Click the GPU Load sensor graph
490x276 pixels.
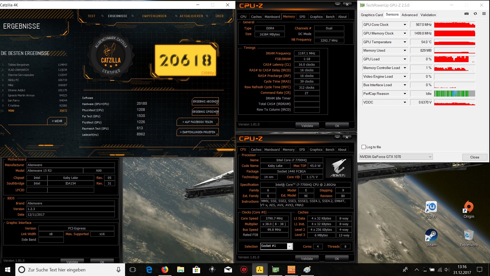(455, 59)
